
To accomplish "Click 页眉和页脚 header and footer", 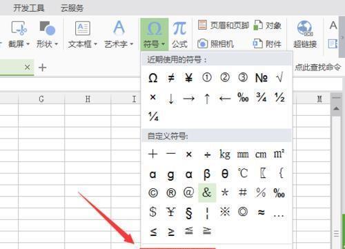I will tap(224, 26).
